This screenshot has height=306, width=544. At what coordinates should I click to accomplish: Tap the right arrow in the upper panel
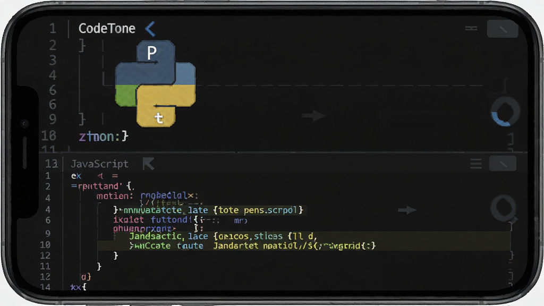313,115
